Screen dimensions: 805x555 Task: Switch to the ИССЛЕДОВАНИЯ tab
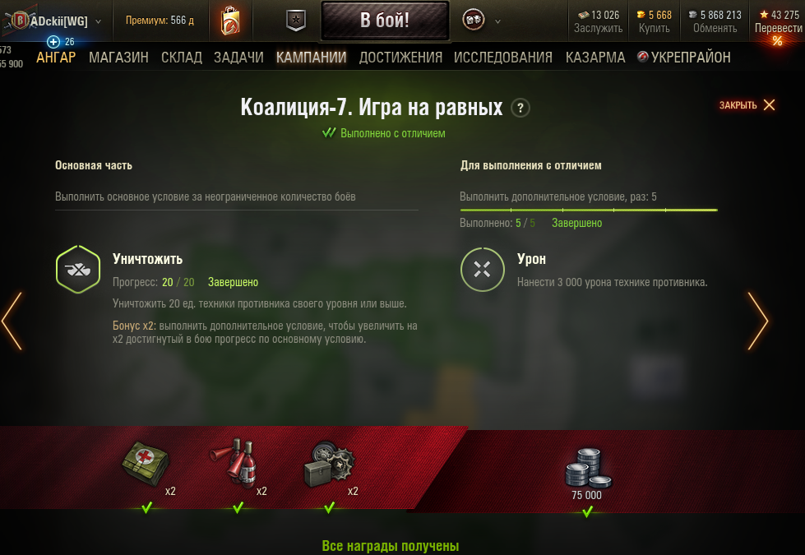(503, 57)
